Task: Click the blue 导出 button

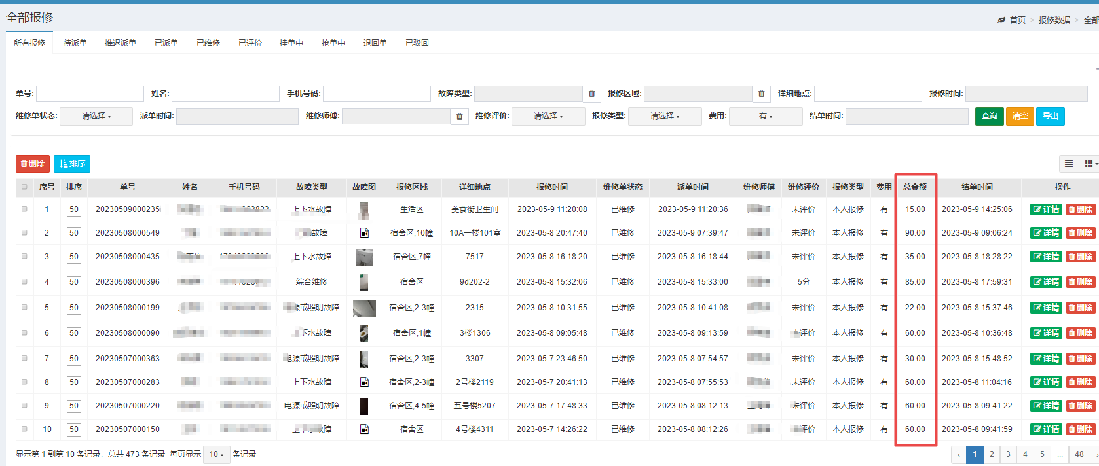Action: (x=1051, y=116)
